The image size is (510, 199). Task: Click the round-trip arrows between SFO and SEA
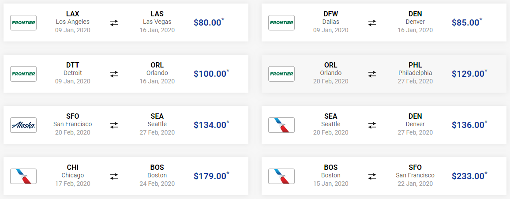[x=114, y=125]
